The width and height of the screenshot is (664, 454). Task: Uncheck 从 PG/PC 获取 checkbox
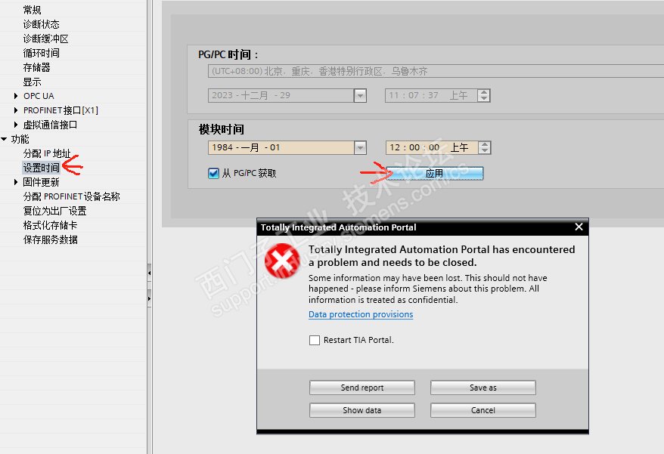[x=213, y=174]
